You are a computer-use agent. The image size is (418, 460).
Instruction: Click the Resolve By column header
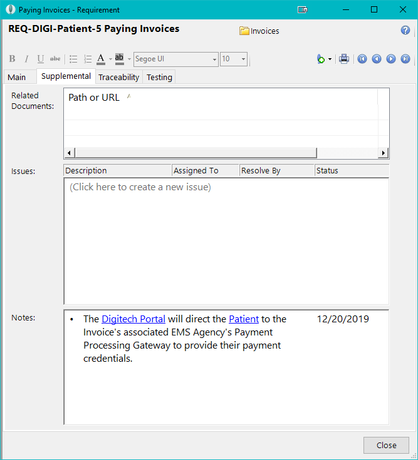tap(277, 170)
